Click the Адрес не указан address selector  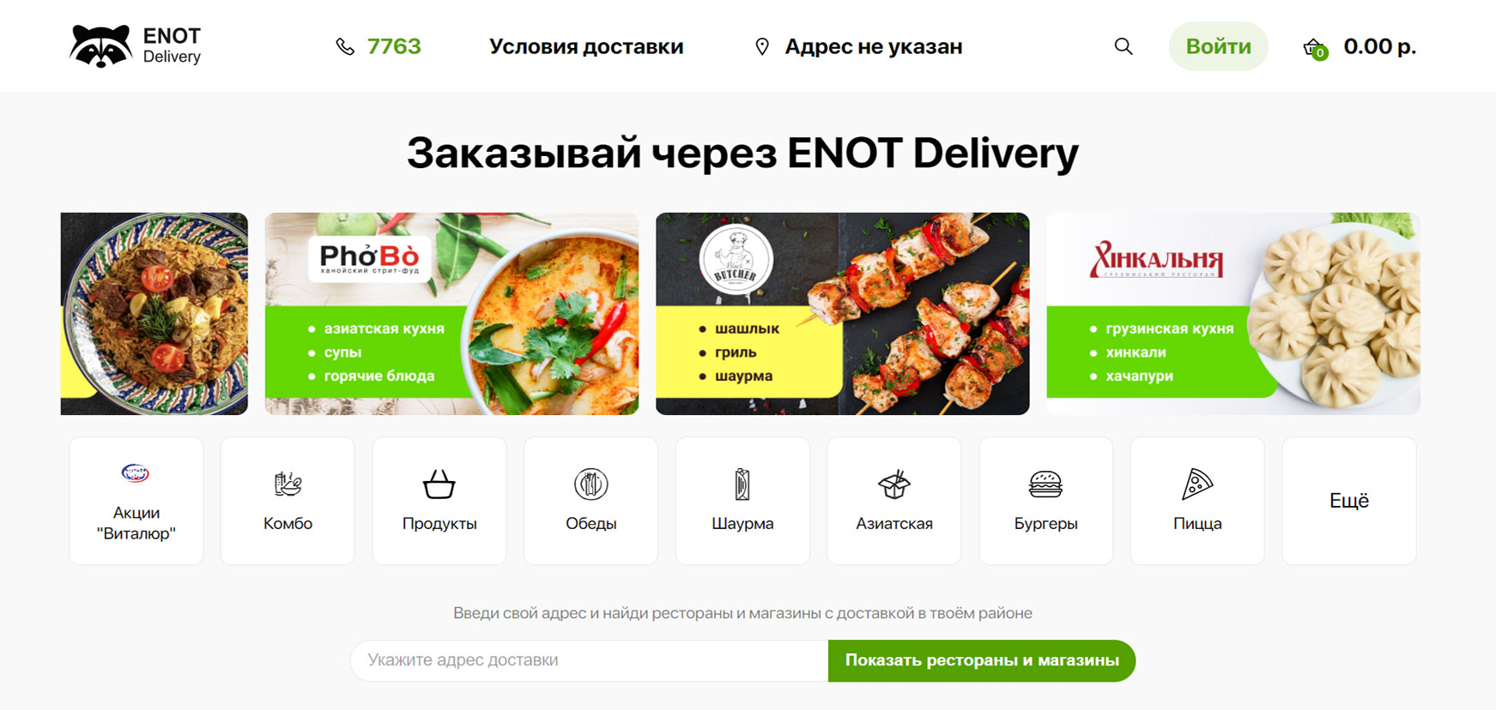(x=874, y=46)
